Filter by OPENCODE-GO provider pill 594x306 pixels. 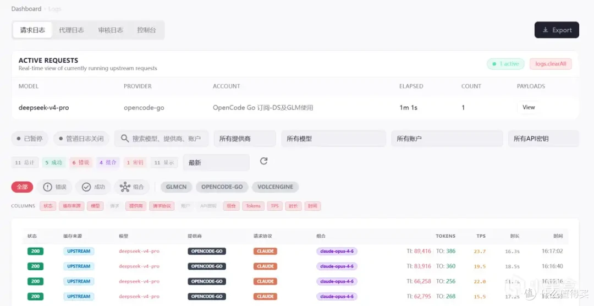222,187
